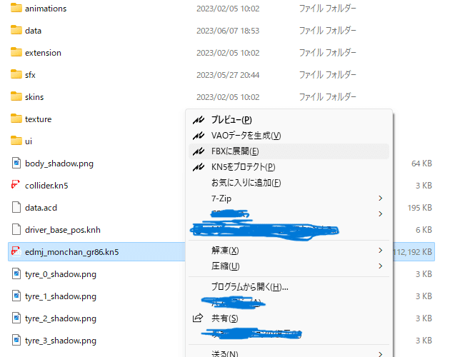
Task: Expand the 解凍(X) submenu arrow
Action: (380, 250)
